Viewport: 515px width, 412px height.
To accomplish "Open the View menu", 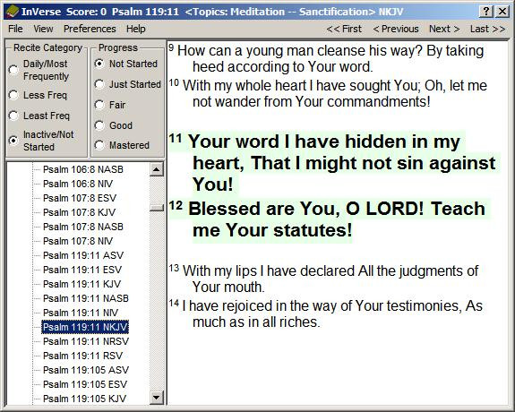I will (43, 29).
